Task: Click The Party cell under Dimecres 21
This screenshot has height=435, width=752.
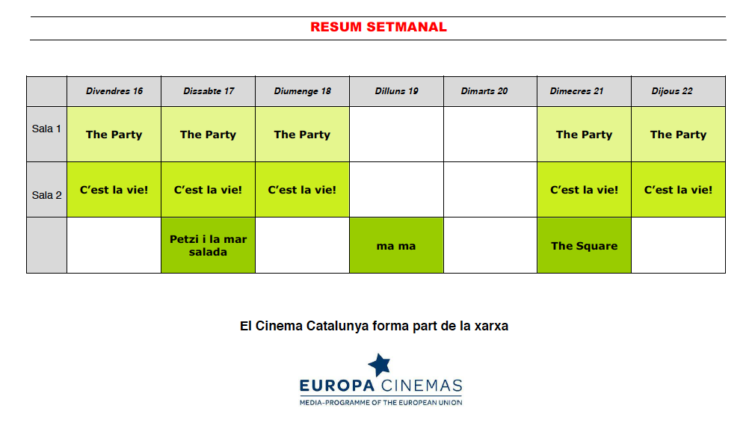Action: point(584,135)
